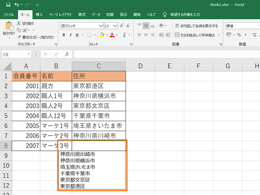Click the Undo arrow icon
260x195 pixels.
[16, 5]
